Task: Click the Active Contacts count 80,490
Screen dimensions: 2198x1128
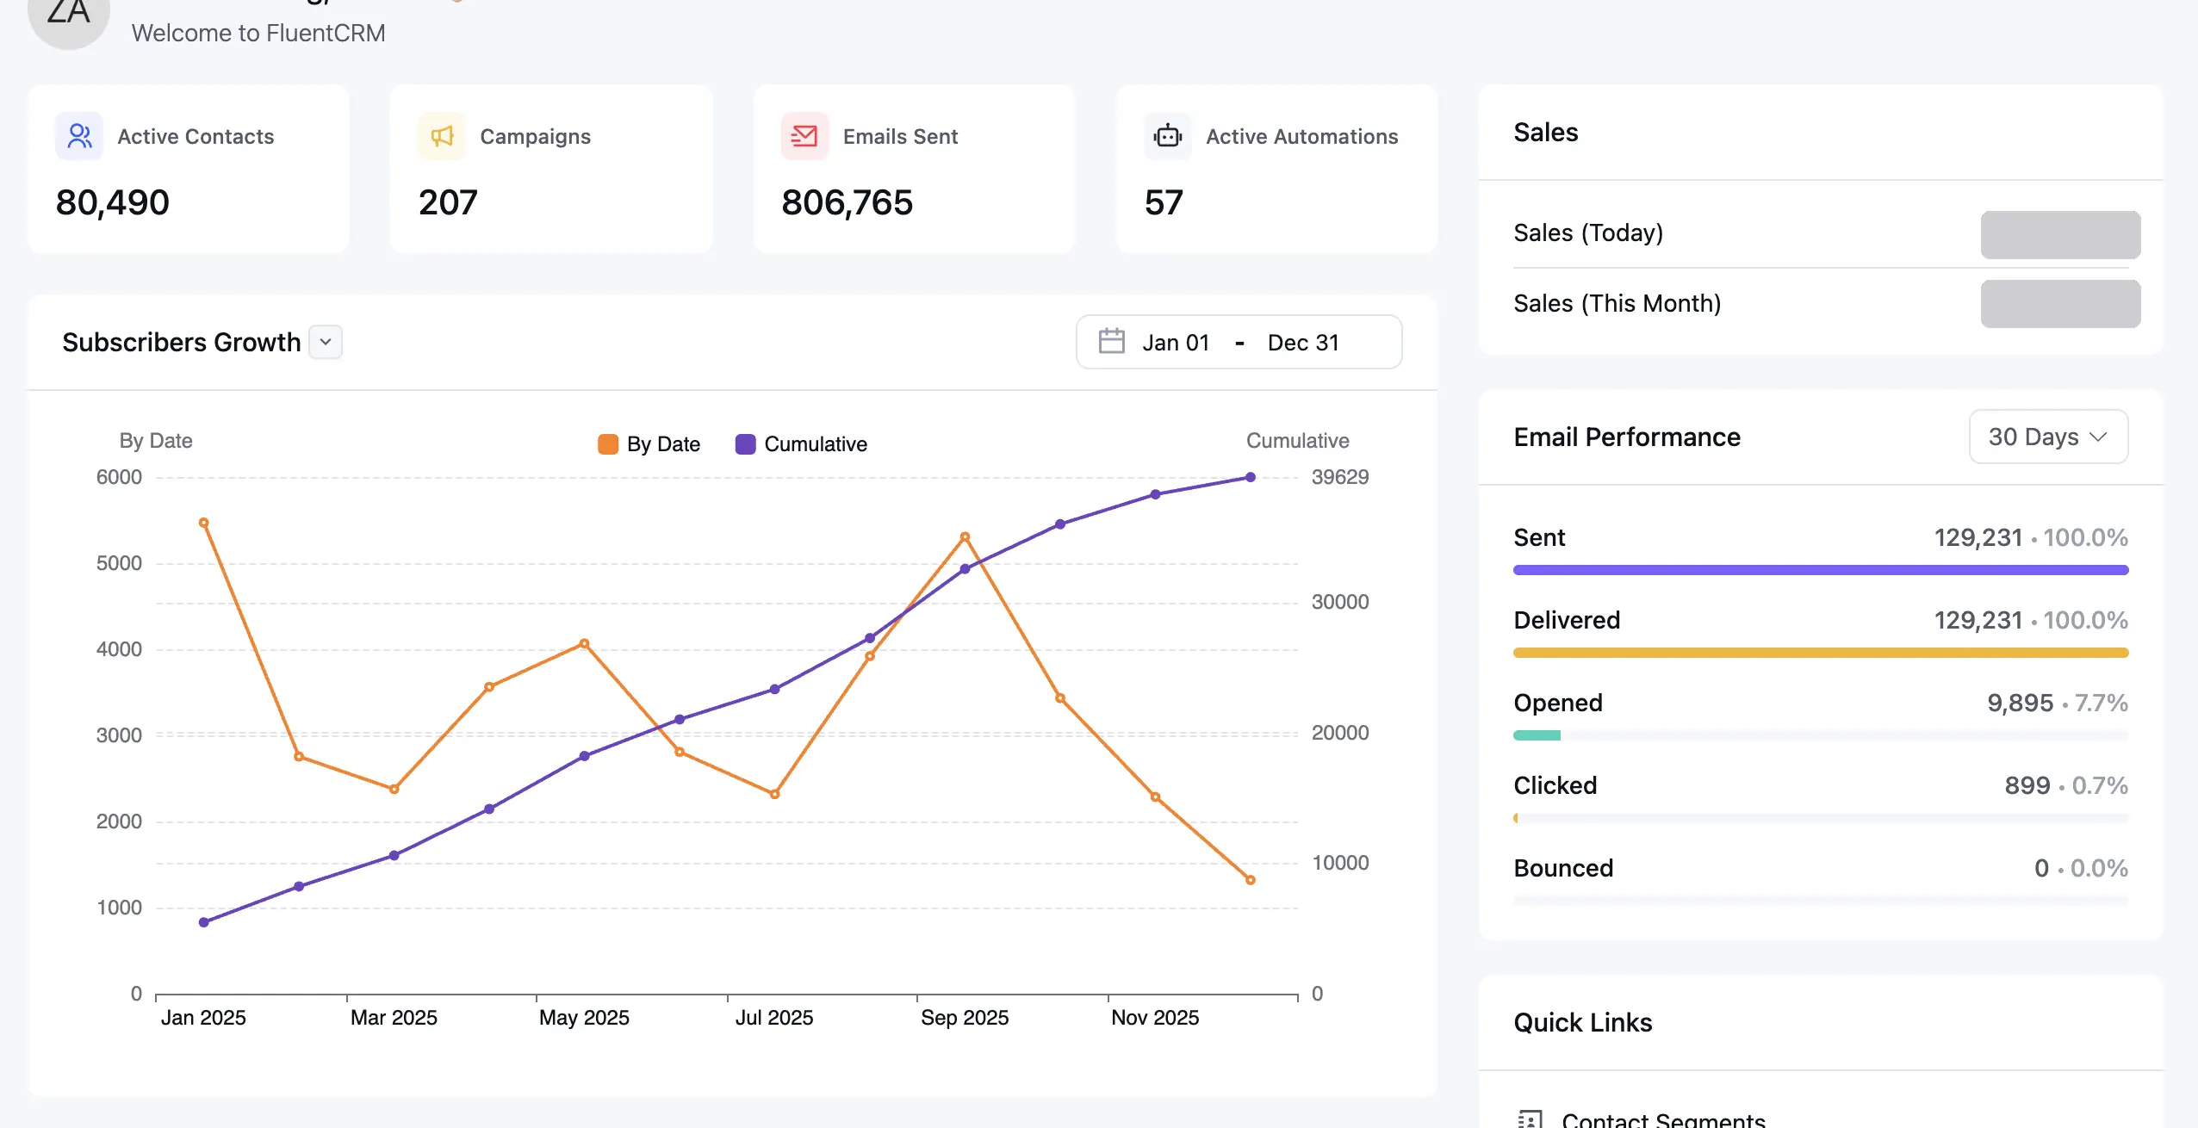Action: [113, 203]
